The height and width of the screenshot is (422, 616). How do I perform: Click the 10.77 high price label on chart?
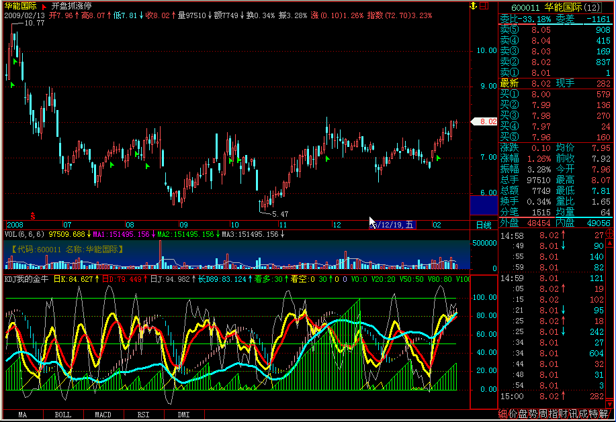pos(34,23)
